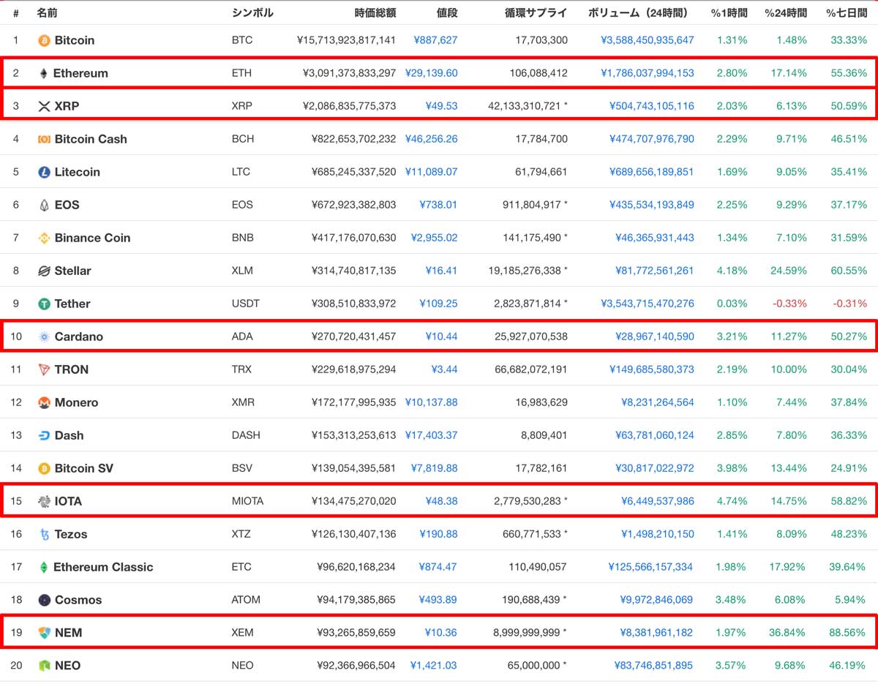The width and height of the screenshot is (878, 684).
Task: Click Bitcoin SV symbol BSV
Action: pyautogui.click(x=241, y=468)
